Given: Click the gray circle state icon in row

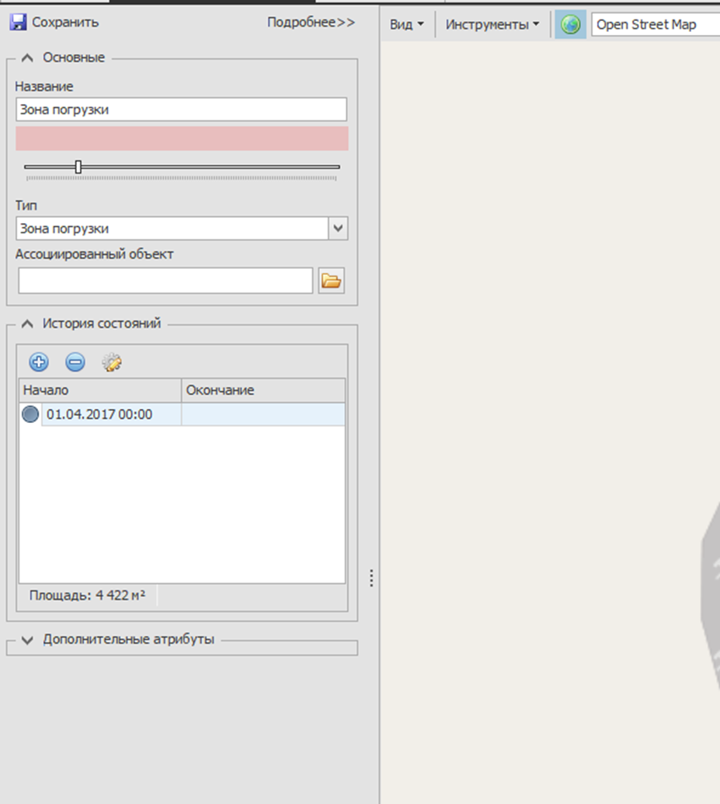Looking at the screenshot, I should (x=30, y=414).
